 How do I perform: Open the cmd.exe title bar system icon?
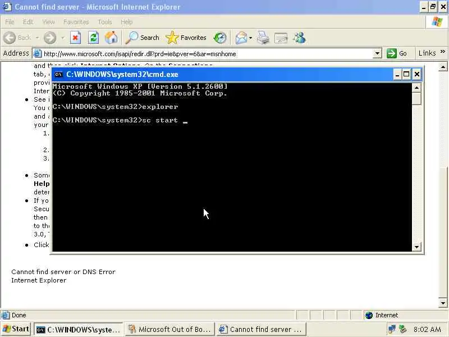tap(59, 75)
